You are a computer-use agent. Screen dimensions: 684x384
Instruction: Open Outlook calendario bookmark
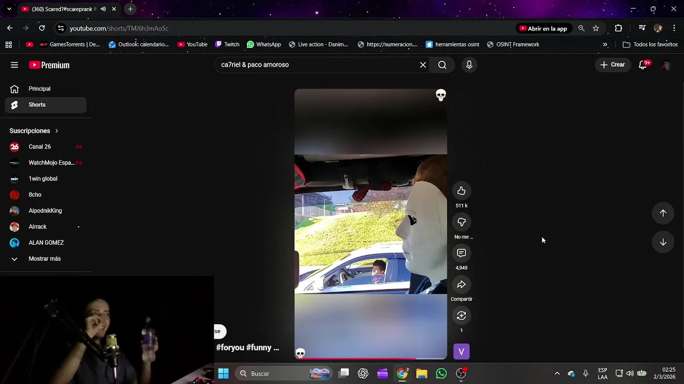point(138,45)
